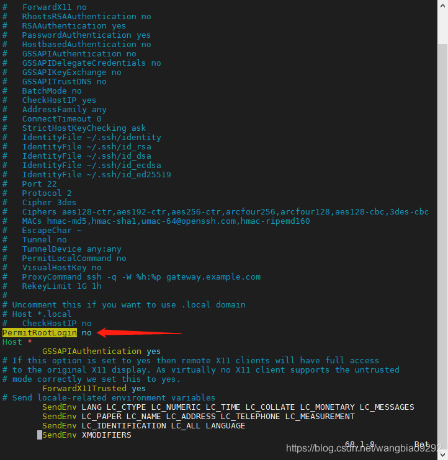Click 'mode correctly we set this' comment
The image size is (448, 460).
coord(91,379)
